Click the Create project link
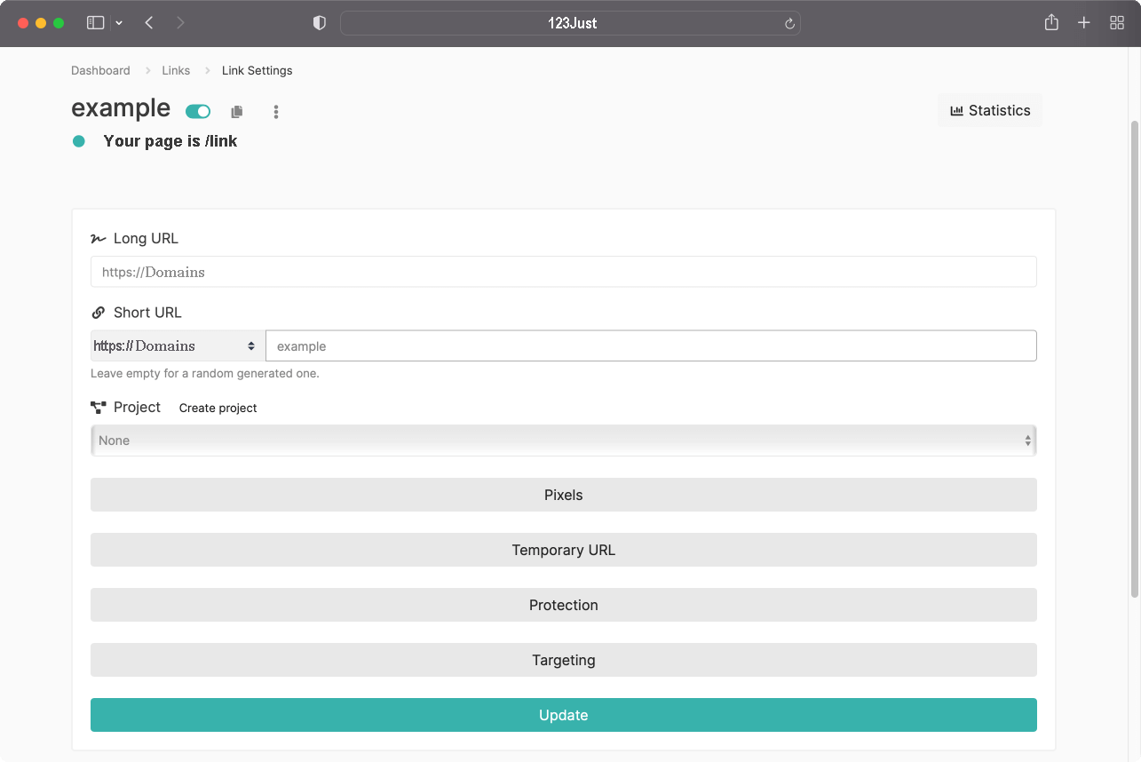This screenshot has height=762, width=1141. click(218, 408)
